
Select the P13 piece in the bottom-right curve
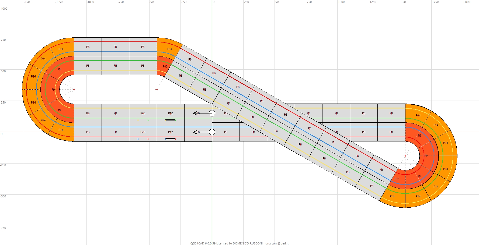[x=397, y=179]
